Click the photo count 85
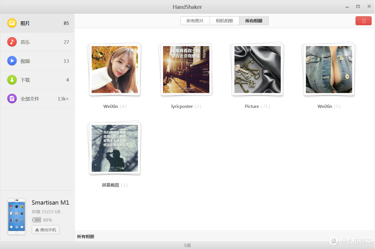This screenshot has width=375, height=249. (66, 23)
